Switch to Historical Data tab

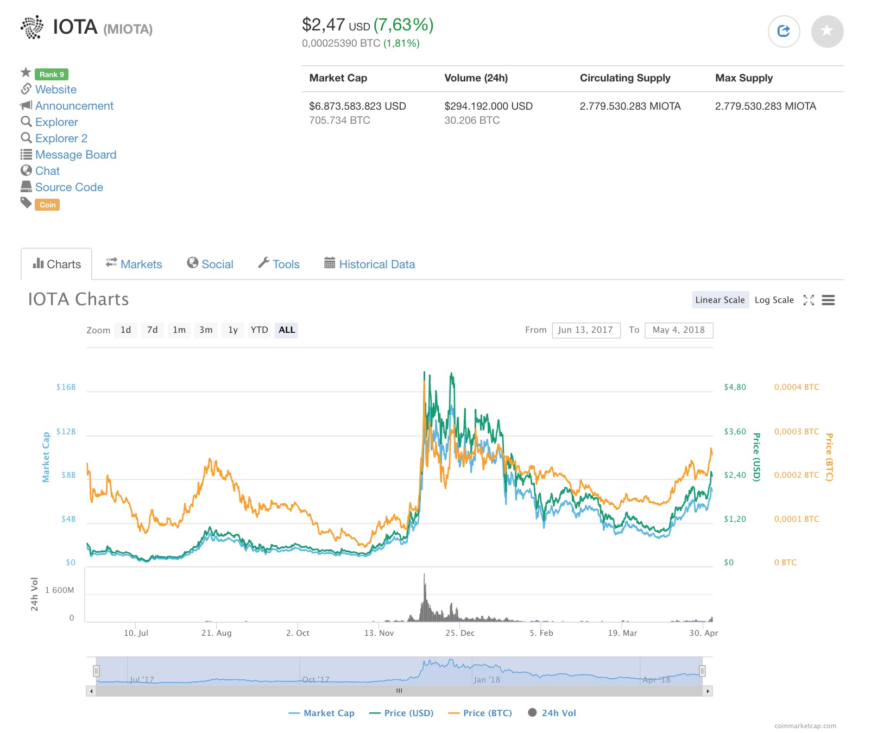[x=370, y=264]
